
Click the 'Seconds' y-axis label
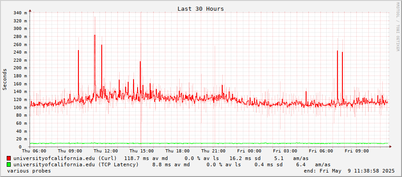[x=4, y=79]
